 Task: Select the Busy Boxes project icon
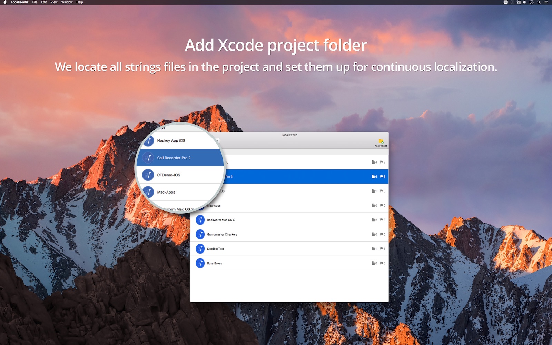pos(200,263)
